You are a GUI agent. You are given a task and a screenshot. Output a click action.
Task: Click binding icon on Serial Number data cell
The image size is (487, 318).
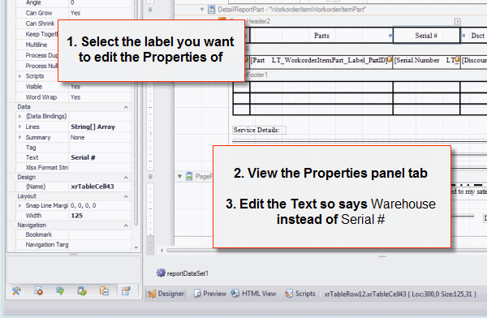(x=457, y=59)
